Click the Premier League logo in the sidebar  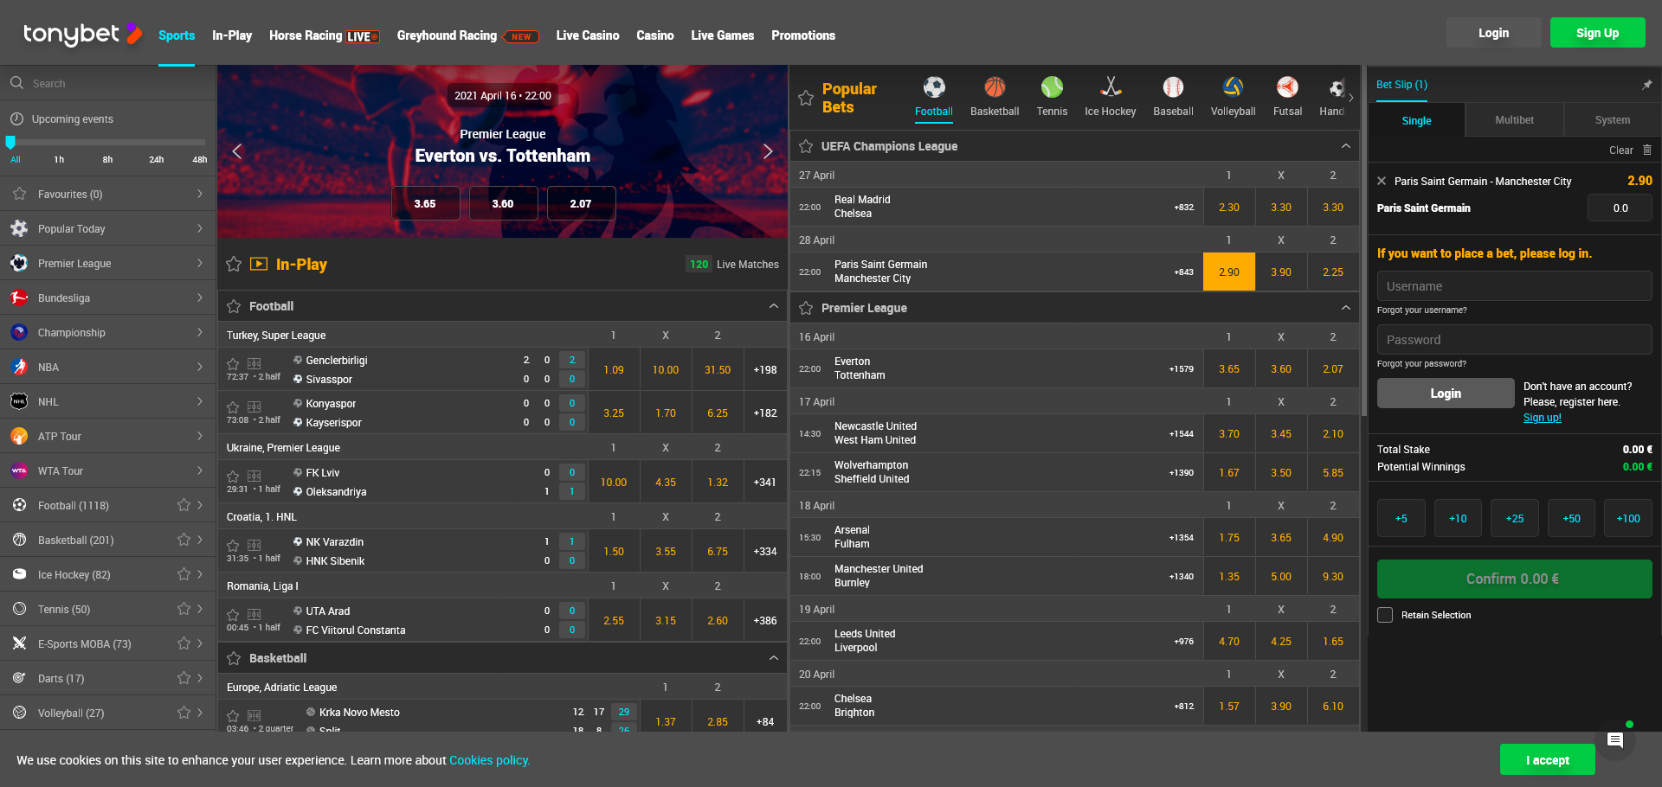pos(19,263)
